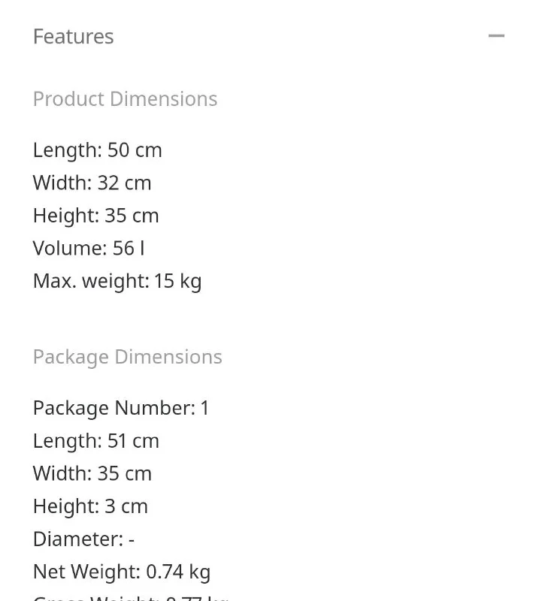536x601 pixels.
Task: Collapse the Features section with minus icon
Action: tap(496, 36)
